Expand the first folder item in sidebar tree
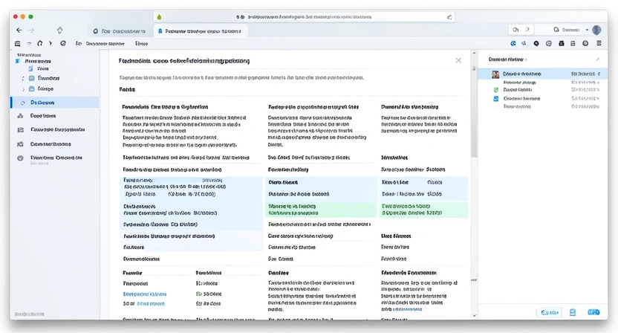Screen dimensions: 618x333 pos(23,79)
